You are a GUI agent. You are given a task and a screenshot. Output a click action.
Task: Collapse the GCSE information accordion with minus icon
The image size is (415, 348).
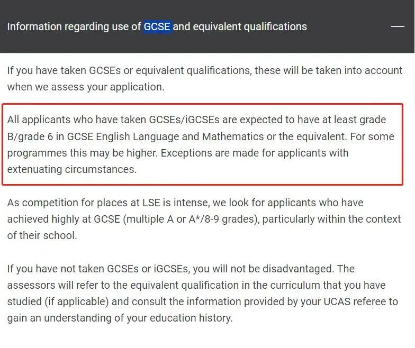[x=398, y=26]
